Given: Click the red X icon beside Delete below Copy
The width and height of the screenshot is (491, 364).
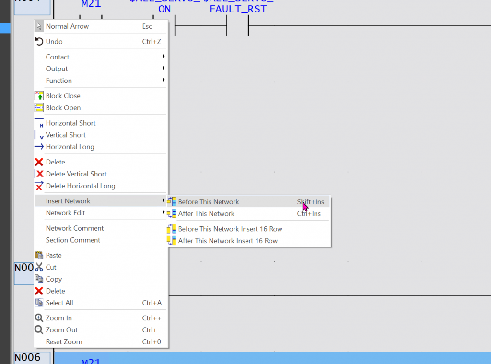Looking at the screenshot, I should 39,291.
